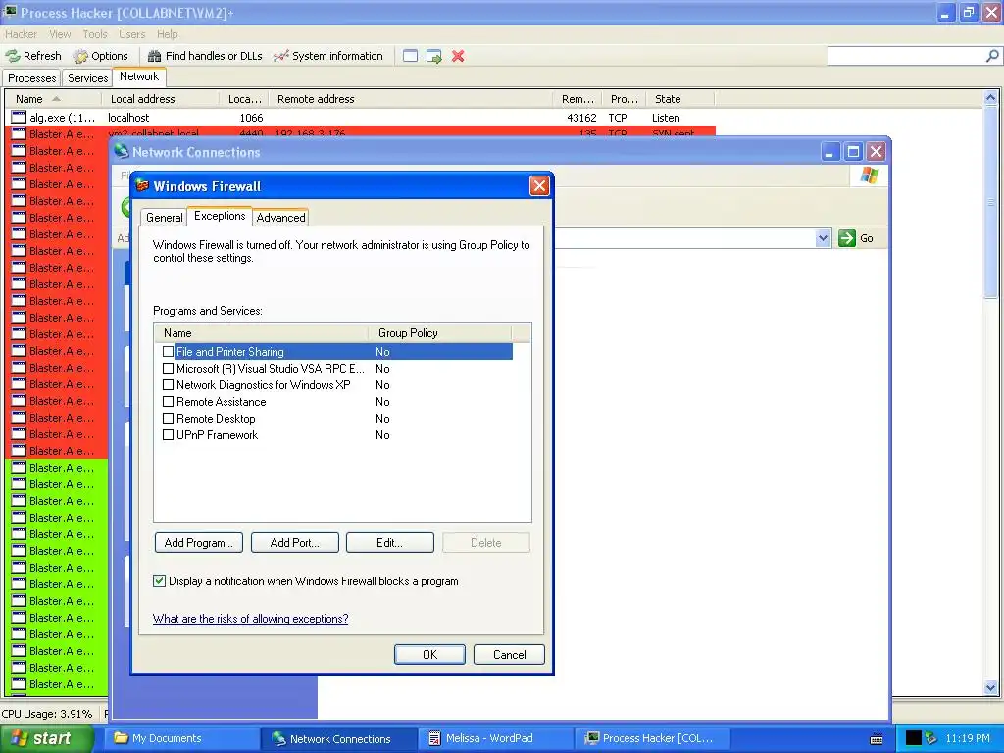Enable the UPnP Framework checkbox

pyautogui.click(x=168, y=434)
